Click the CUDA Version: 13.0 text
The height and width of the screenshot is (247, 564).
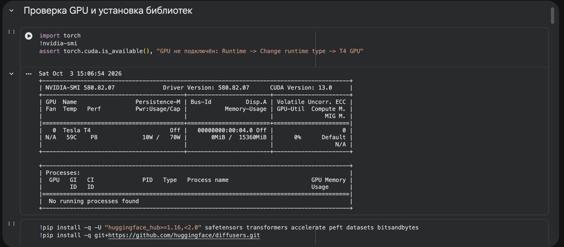[x=301, y=88]
